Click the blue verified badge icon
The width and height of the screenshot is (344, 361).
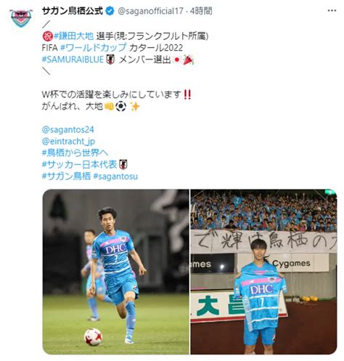(x=110, y=11)
